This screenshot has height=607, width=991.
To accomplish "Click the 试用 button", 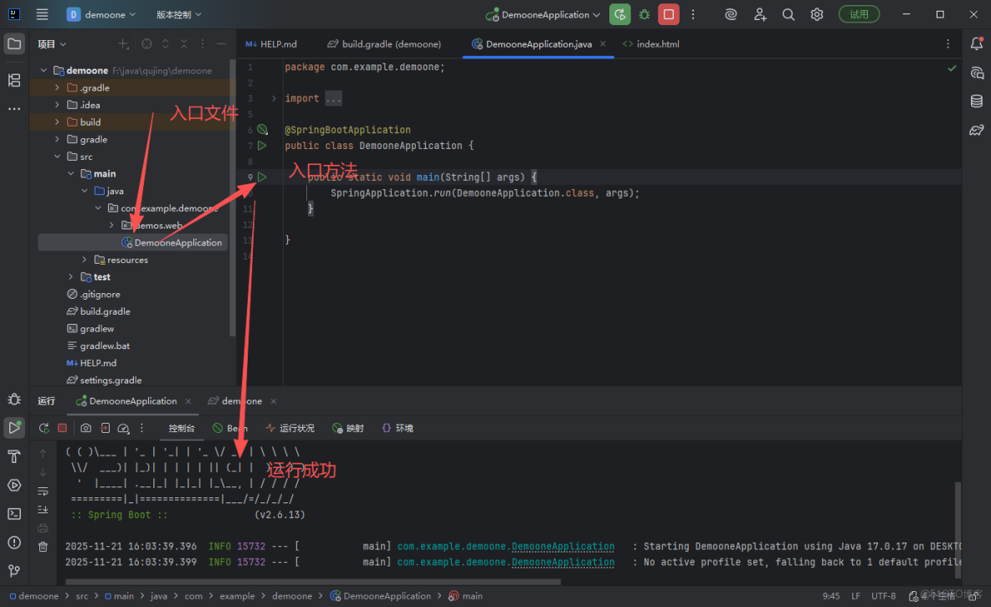I will point(858,14).
